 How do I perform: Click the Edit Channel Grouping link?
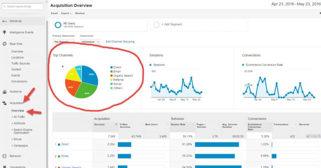[120, 42]
